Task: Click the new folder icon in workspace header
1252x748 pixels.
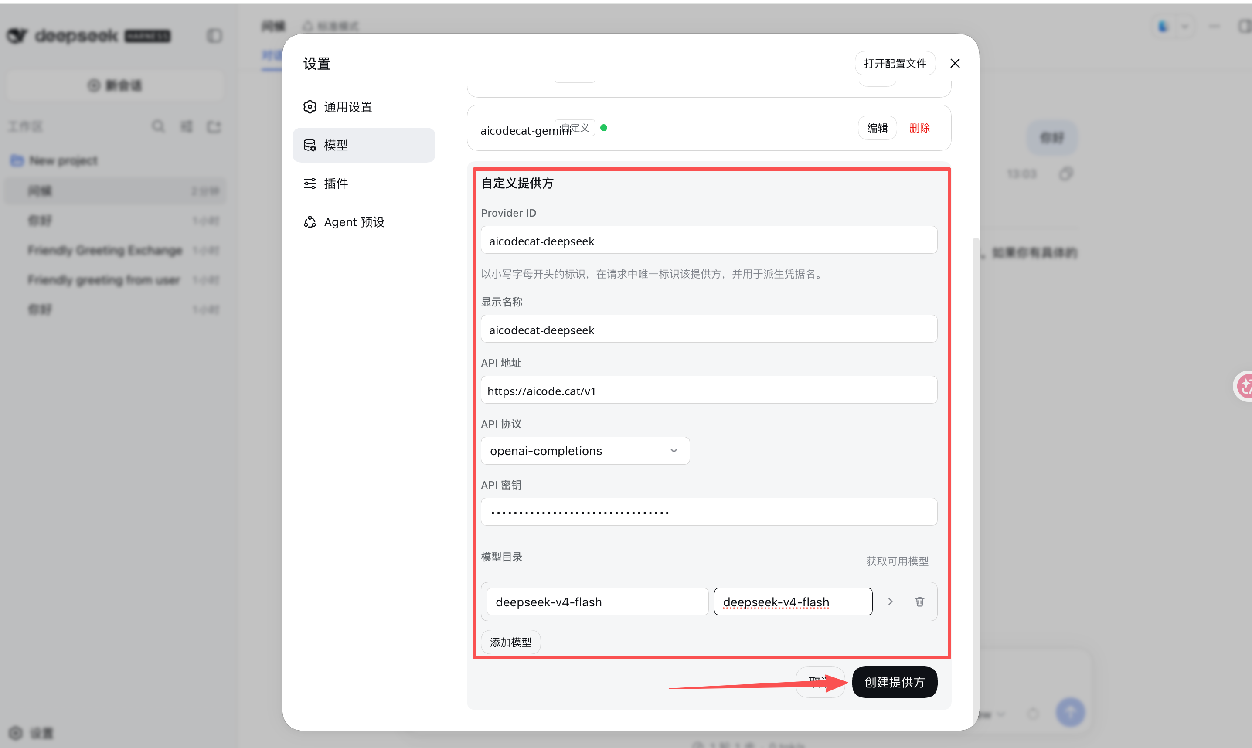Action: (x=214, y=126)
